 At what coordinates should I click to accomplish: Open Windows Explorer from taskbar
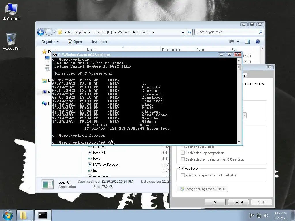(24, 215)
